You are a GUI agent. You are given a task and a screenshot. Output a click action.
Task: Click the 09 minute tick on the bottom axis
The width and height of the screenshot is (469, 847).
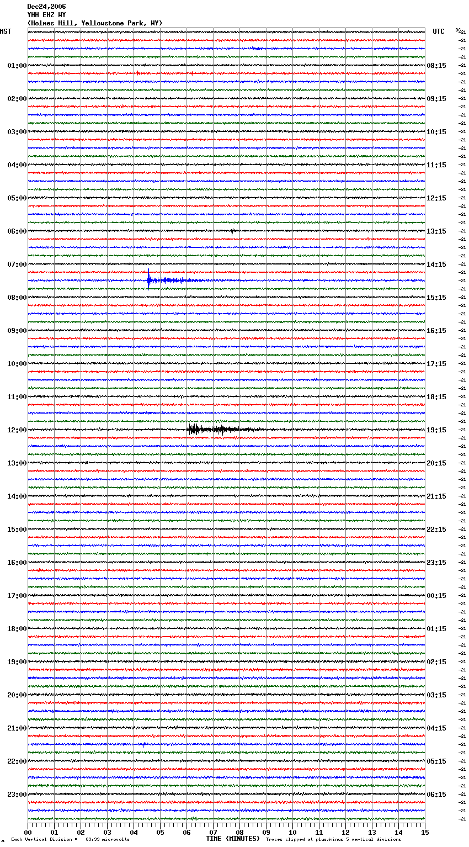tap(266, 832)
